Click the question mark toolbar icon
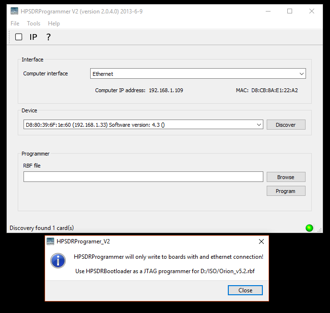This screenshot has height=313, width=330. (48, 37)
